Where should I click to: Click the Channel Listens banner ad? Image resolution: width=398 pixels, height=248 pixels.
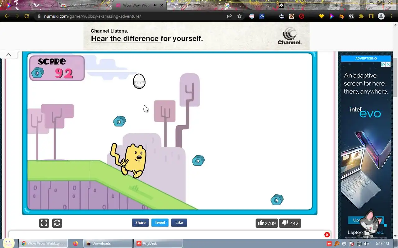pos(197,36)
